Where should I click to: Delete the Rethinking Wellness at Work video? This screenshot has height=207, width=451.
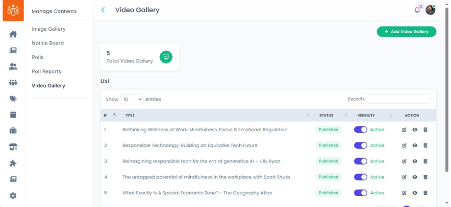point(426,130)
